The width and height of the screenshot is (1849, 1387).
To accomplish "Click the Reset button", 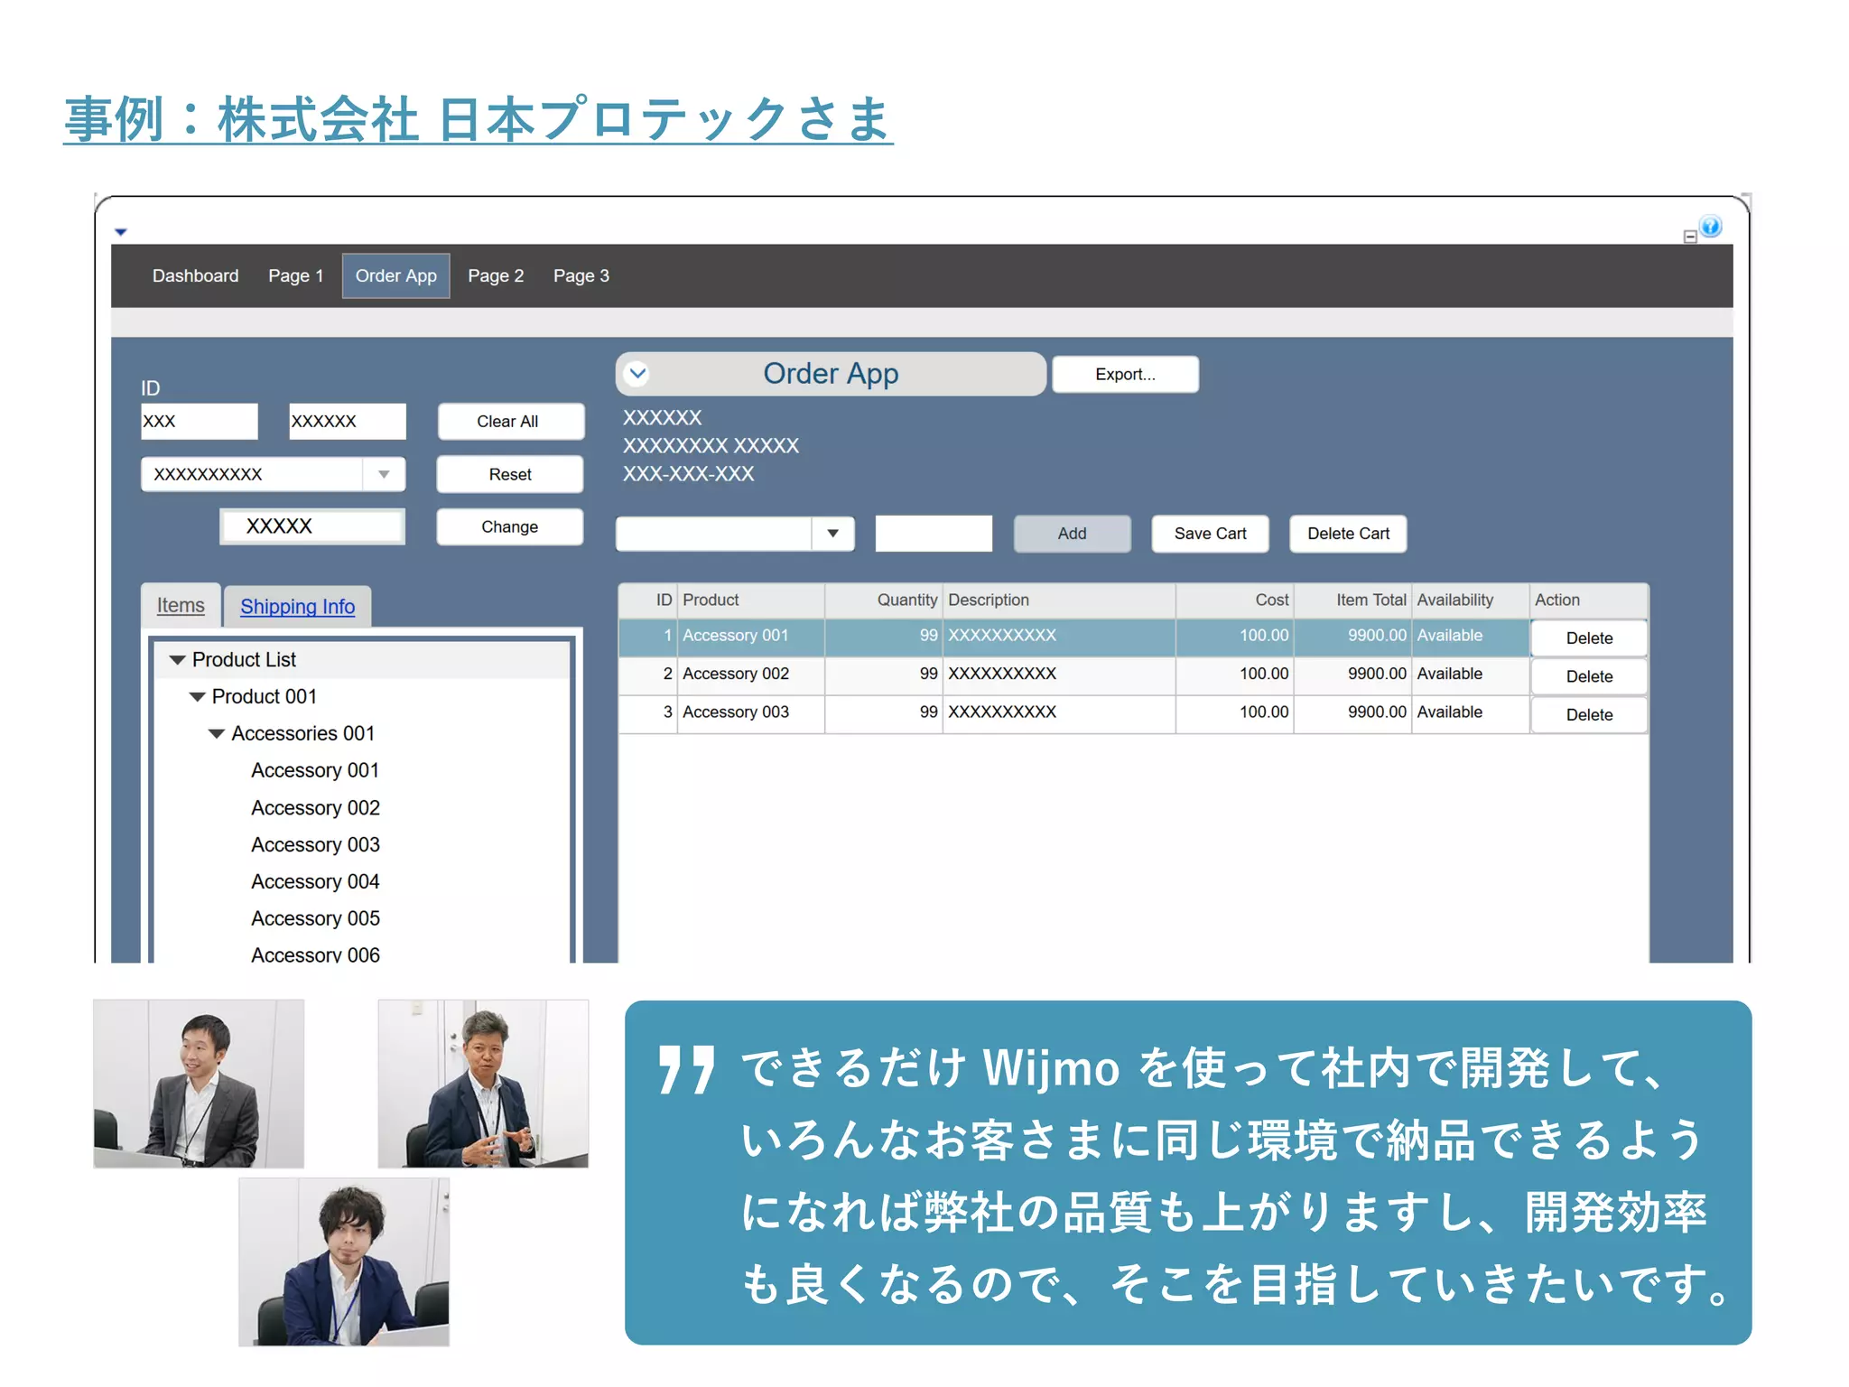I will pyautogui.click(x=510, y=474).
